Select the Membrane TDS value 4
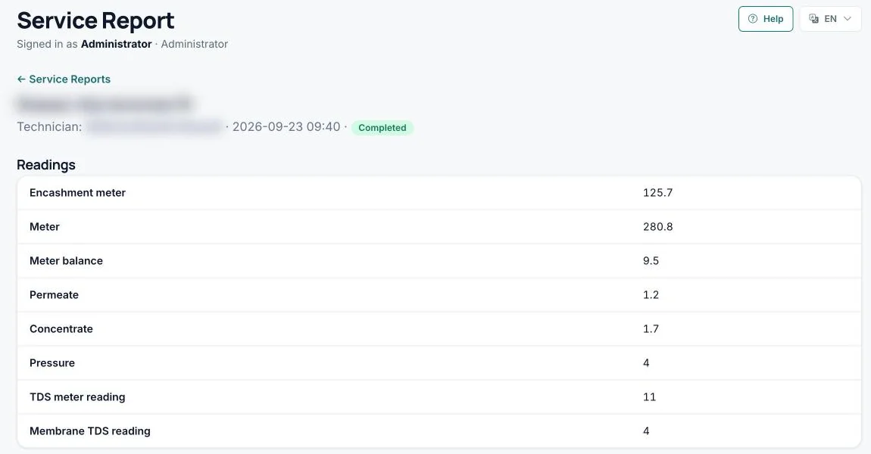 click(x=646, y=431)
